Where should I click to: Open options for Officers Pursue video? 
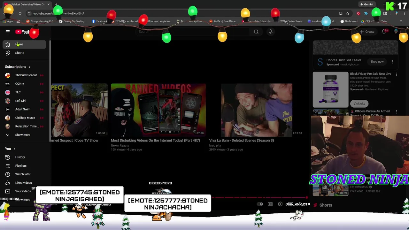397,112
